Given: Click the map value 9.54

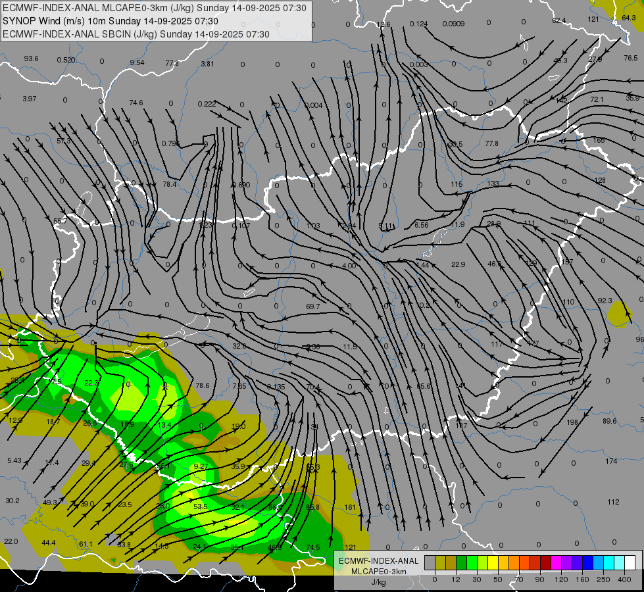Looking at the screenshot, I should [x=137, y=62].
